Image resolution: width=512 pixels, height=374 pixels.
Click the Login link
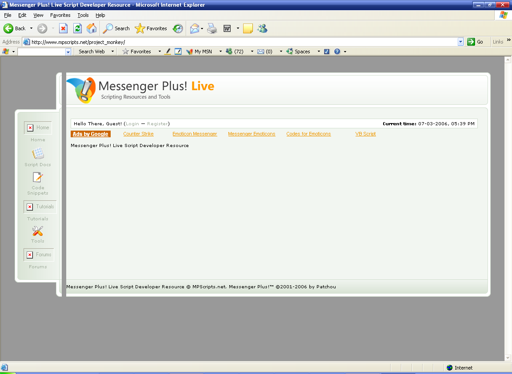(x=132, y=123)
